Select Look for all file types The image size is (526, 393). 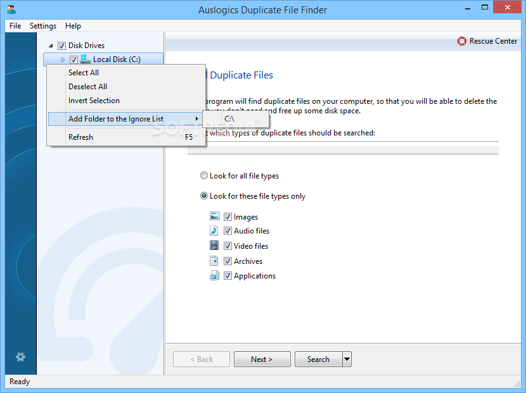coord(203,175)
